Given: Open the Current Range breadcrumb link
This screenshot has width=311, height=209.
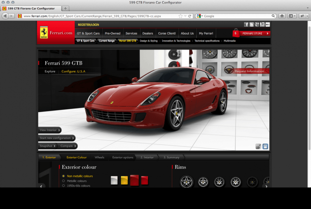Looking at the screenshot, I should point(107,41).
